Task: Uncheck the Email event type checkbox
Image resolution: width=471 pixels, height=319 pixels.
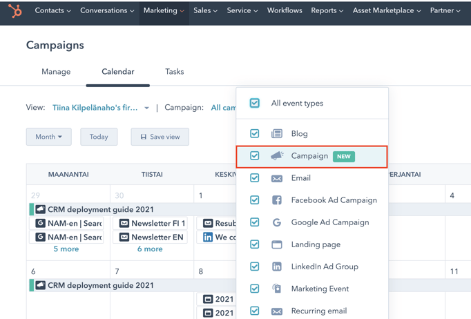Action: [x=254, y=178]
